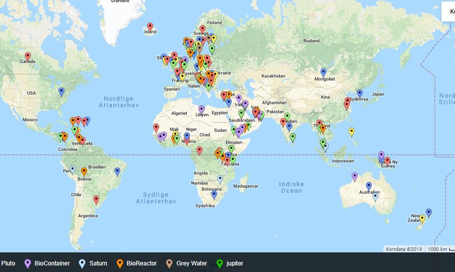The height and width of the screenshot is (272, 455).
Task: Click the purple BioContainer legend icon
Action: (28, 263)
